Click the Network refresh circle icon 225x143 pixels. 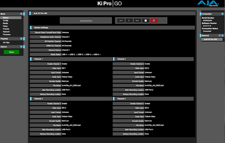point(220,35)
